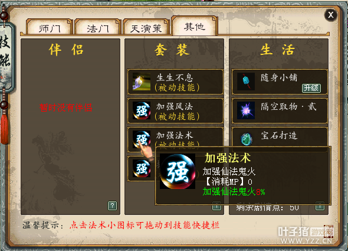Close the skills window with X

click(x=331, y=15)
